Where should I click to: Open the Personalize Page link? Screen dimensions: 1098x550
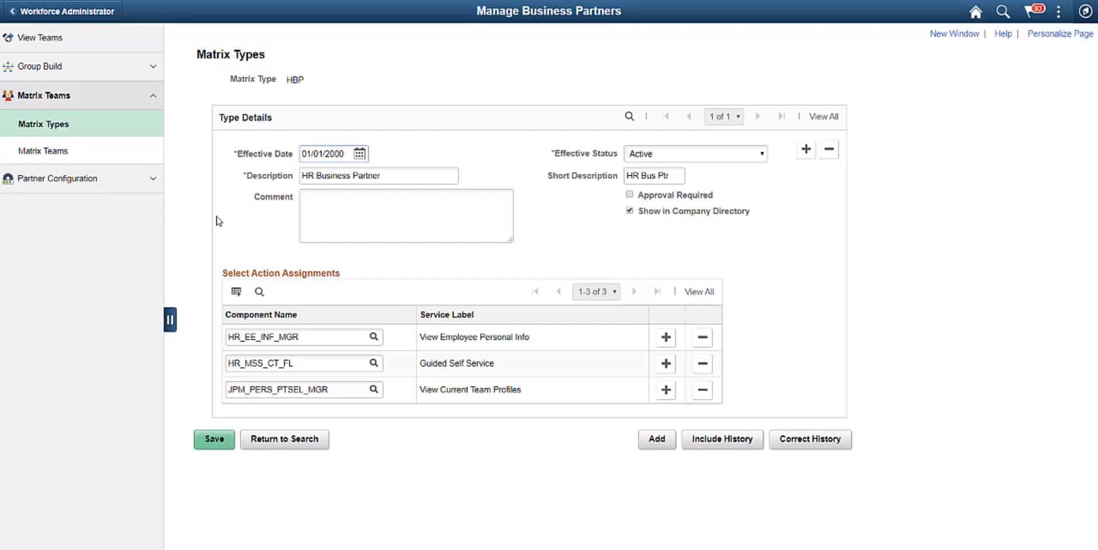1060,33
